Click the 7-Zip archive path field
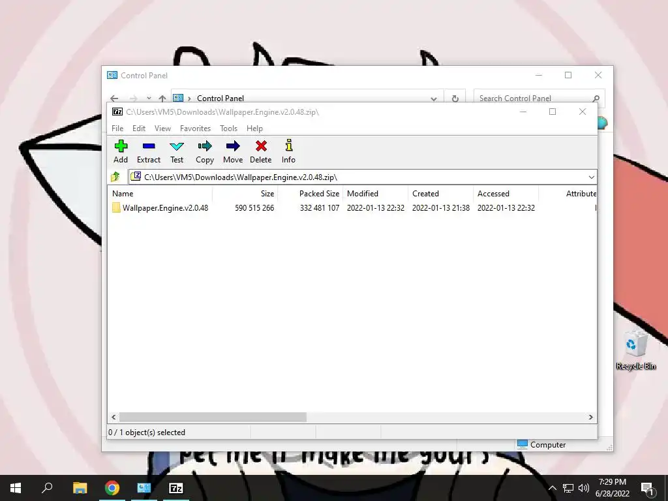 (x=363, y=177)
